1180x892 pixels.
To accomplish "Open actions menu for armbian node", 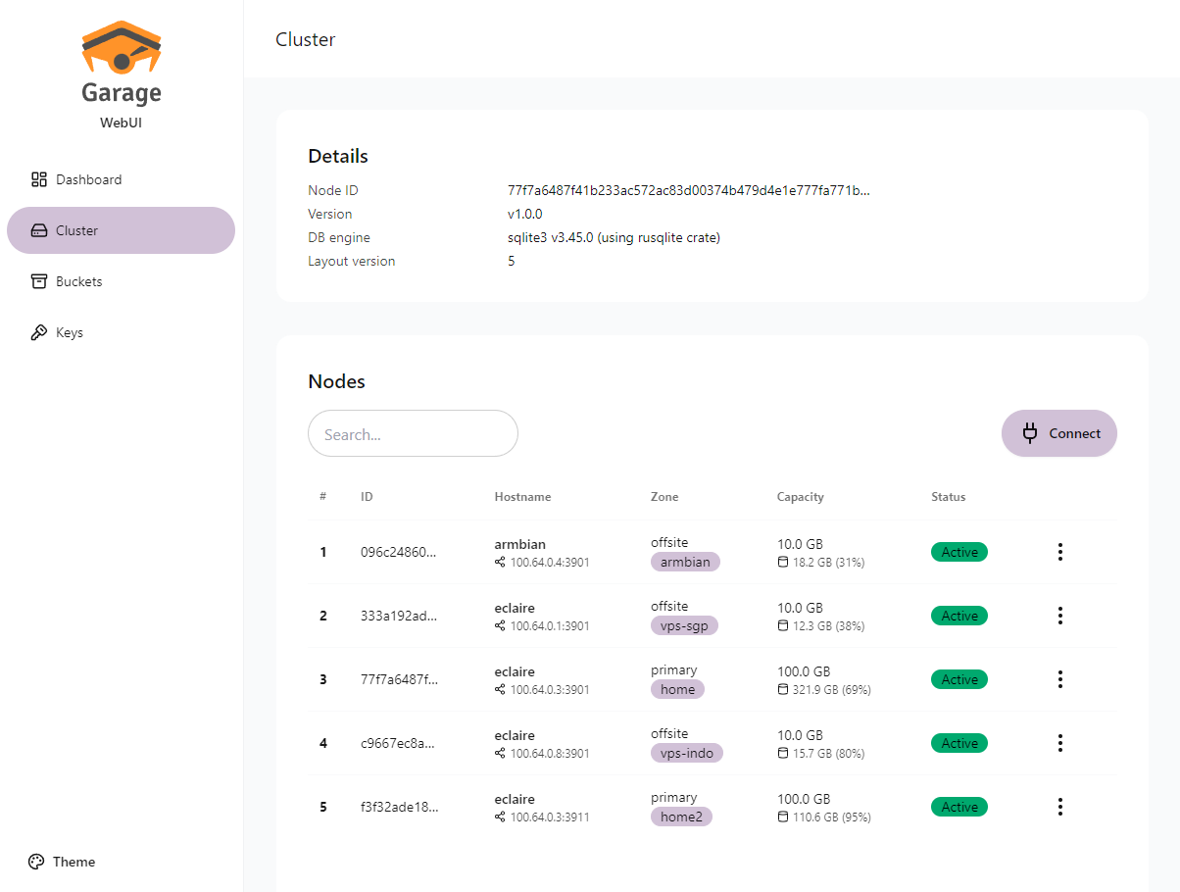I will point(1059,552).
